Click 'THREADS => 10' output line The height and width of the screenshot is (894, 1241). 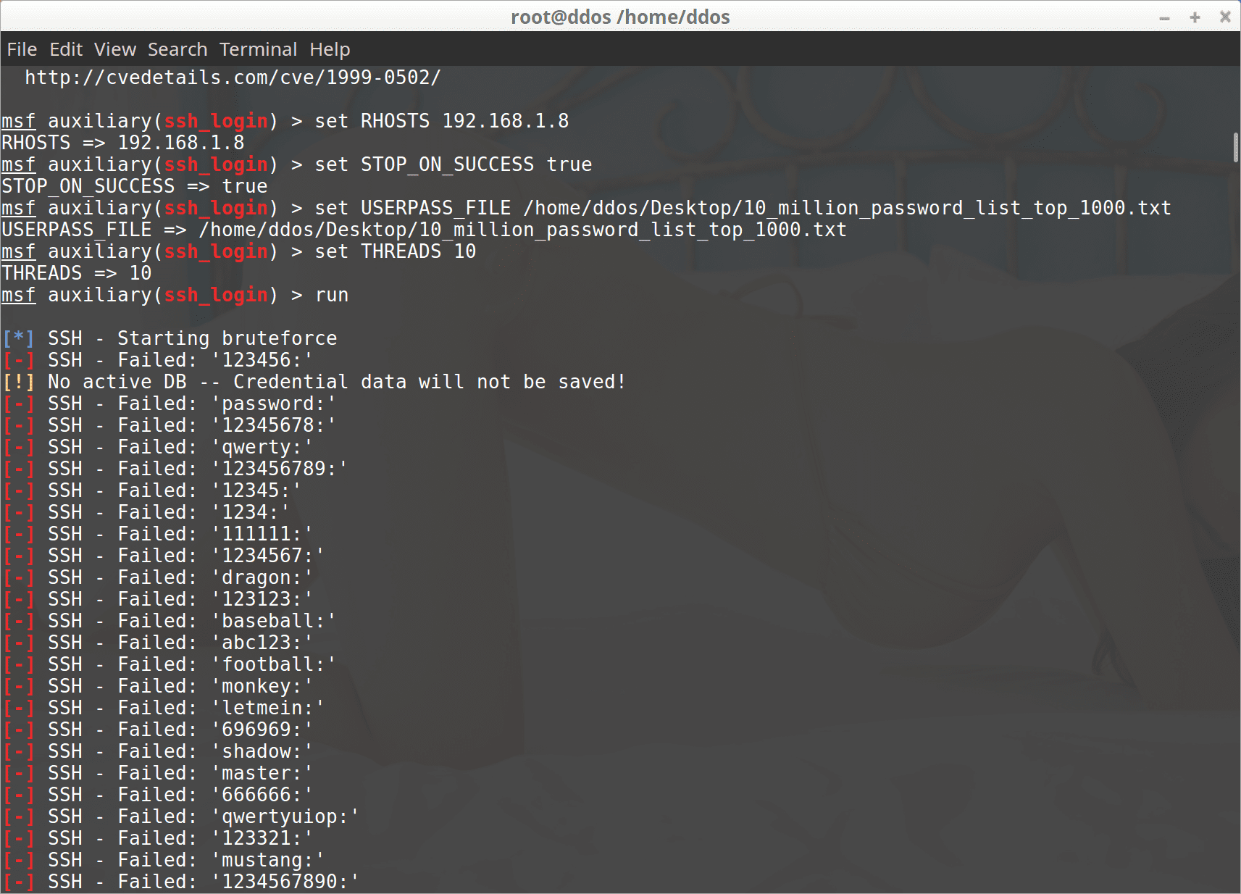point(77,273)
